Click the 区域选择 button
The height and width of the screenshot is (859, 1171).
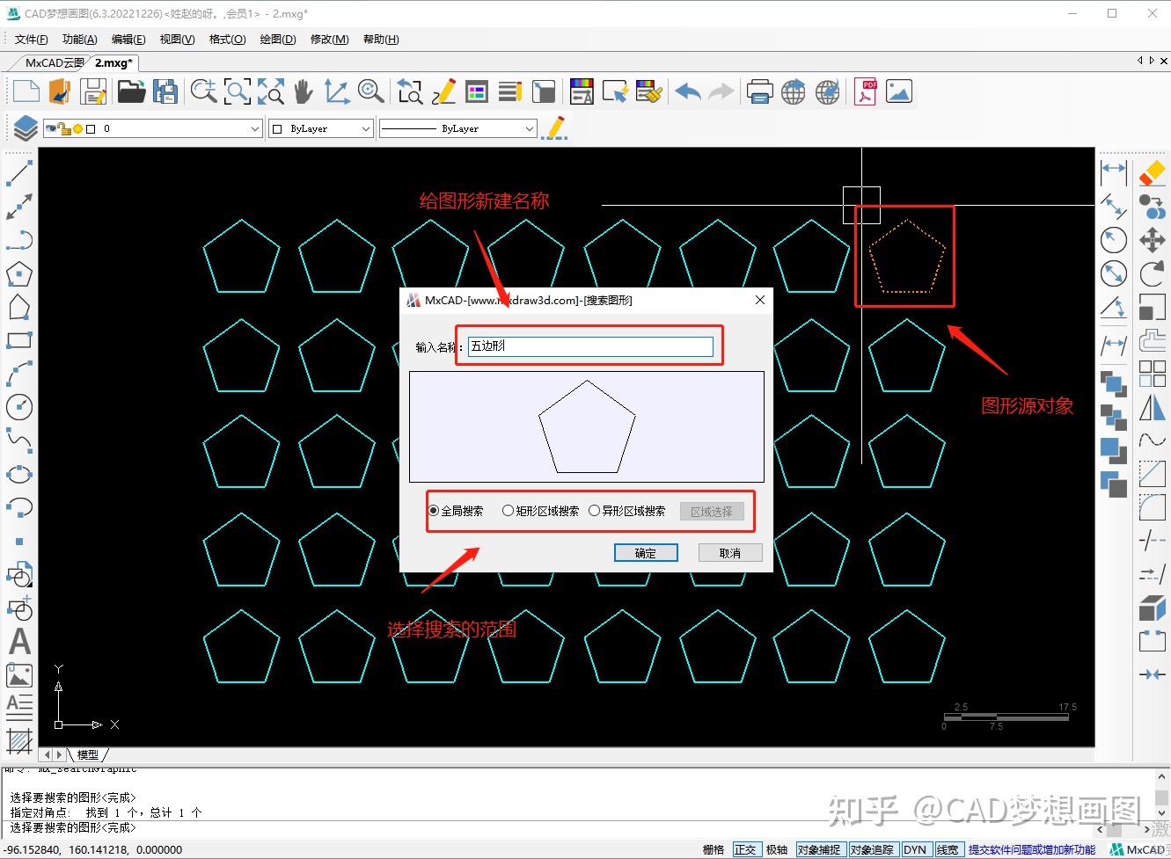point(712,511)
